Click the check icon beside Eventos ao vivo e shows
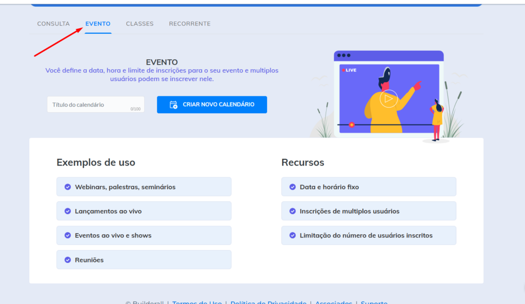This screenshot has width=525, height=304. [x=68, y=235]
